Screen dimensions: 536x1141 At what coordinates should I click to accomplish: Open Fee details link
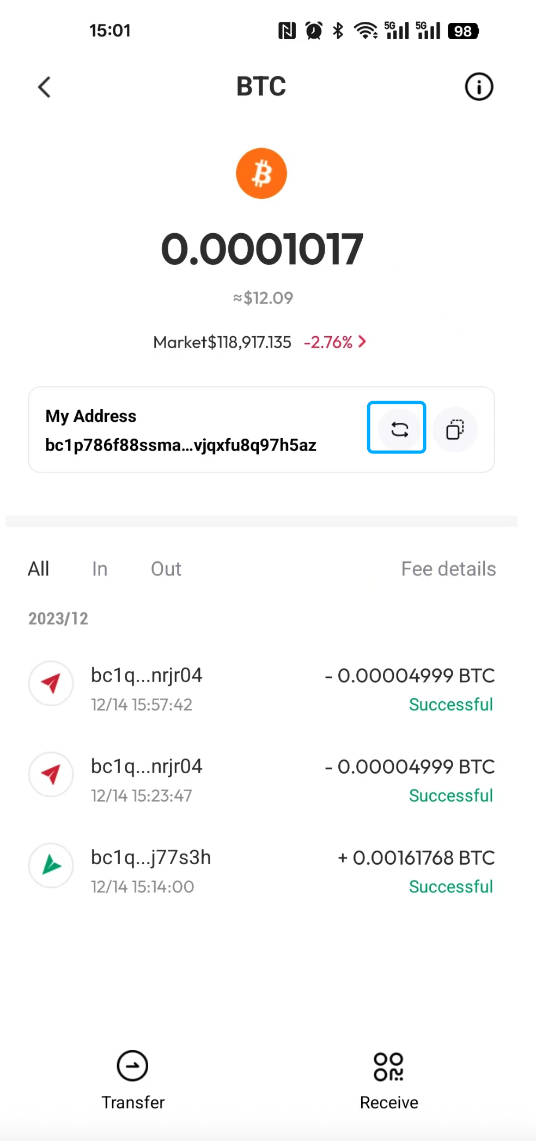click(x=448, y=569)
